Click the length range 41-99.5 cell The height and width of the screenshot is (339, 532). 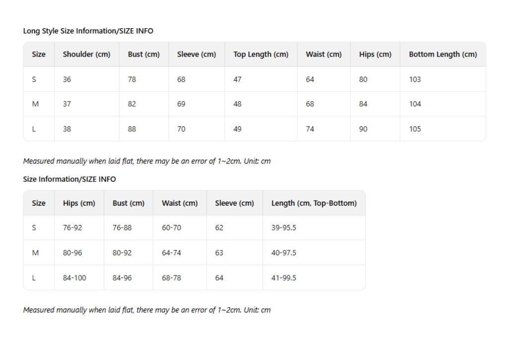(283, 278)
